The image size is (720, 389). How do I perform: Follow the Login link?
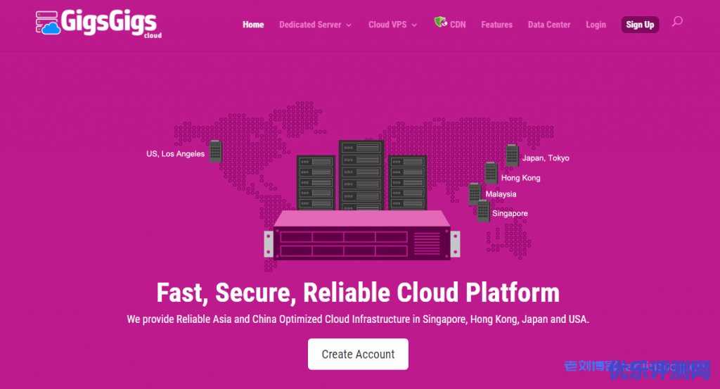(596, 25)
